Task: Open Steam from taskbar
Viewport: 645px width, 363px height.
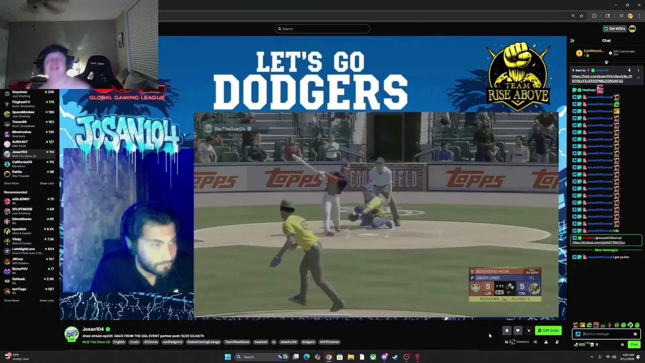Action: [x=395, y=357]
